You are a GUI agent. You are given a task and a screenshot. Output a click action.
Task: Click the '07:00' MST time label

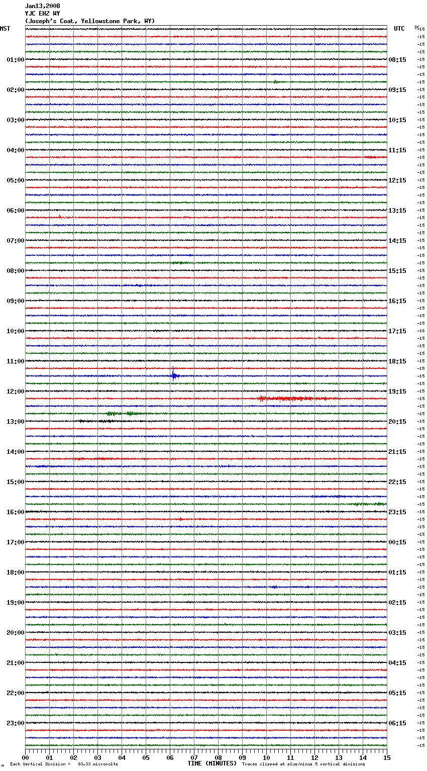(x=16, y=241)
